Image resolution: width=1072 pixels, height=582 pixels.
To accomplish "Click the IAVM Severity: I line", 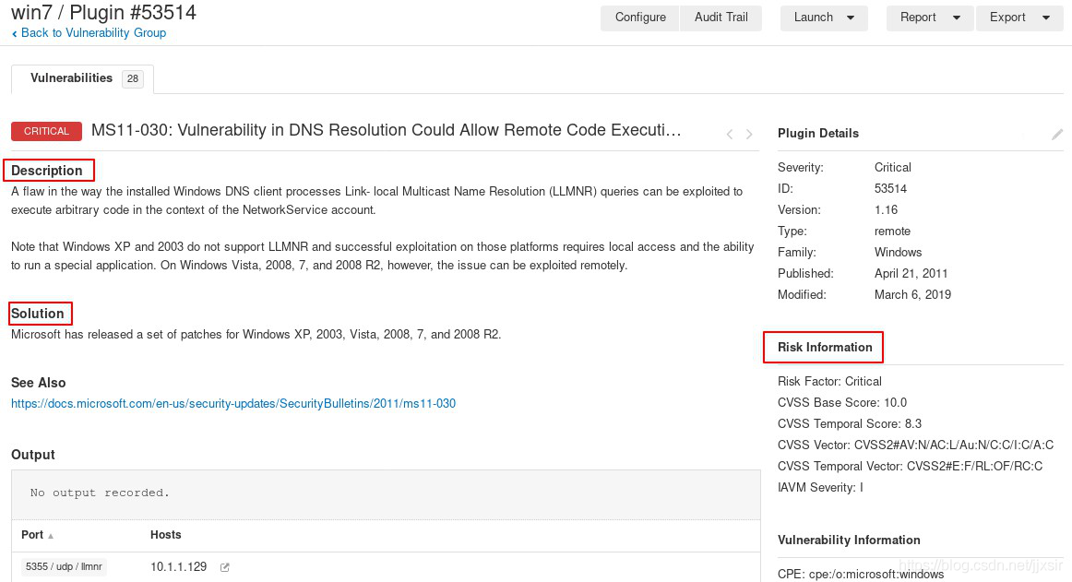I will (x=820, y=487).
